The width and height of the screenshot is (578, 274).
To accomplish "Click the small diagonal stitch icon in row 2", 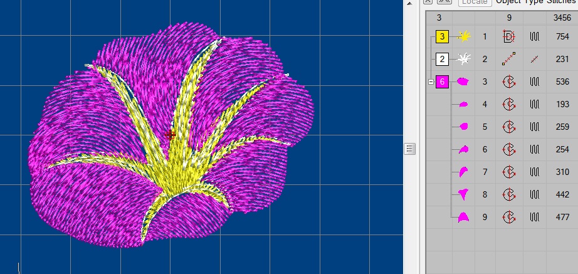I will [535, 59].
